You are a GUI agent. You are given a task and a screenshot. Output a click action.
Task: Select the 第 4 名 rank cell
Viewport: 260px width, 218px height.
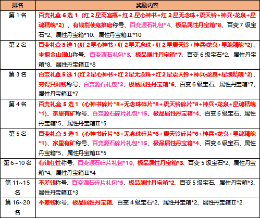(x=18, y=114)
